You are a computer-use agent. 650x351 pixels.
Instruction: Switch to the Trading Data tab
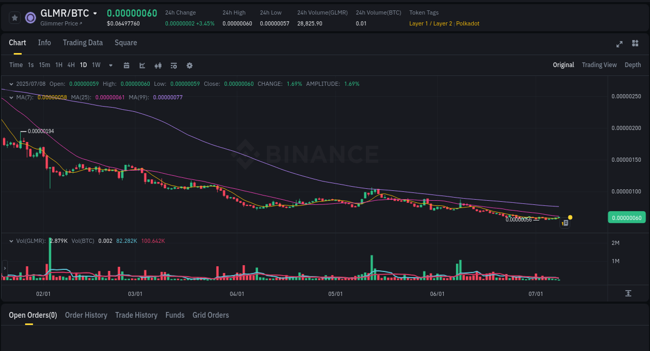pyautogui.click(x=83, y=43)
